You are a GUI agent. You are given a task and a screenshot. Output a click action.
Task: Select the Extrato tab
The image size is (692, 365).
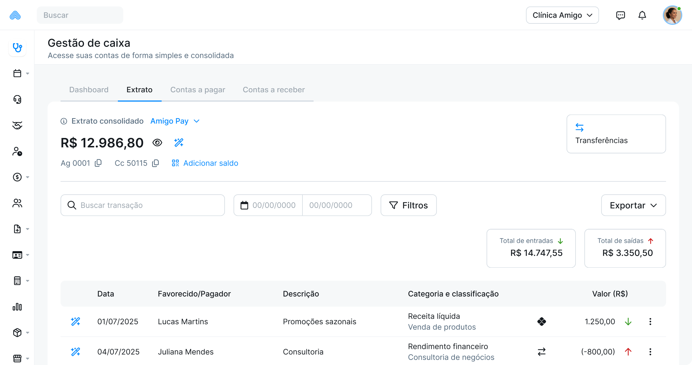tap(139, 90)
